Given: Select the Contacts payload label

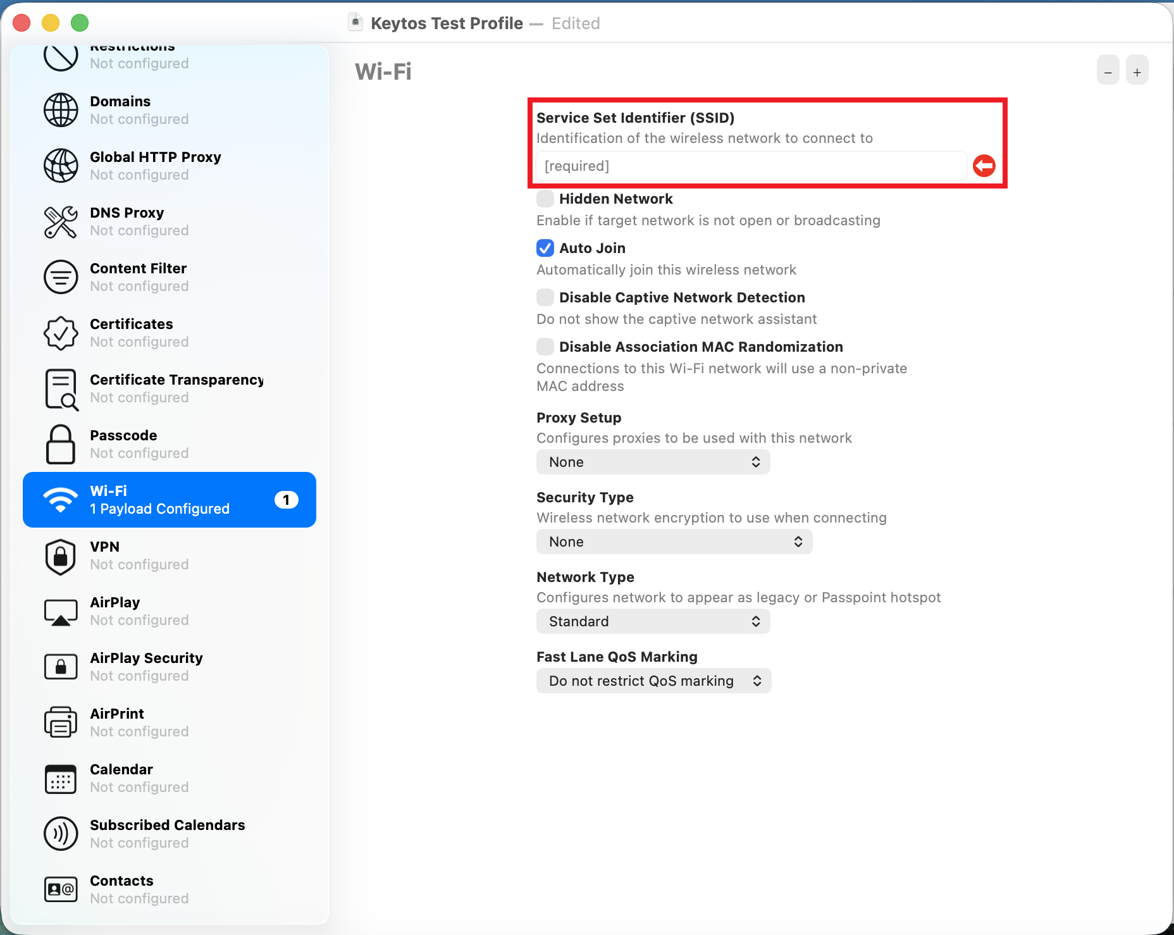Looking at the screenshot, I should click(121, 881).
